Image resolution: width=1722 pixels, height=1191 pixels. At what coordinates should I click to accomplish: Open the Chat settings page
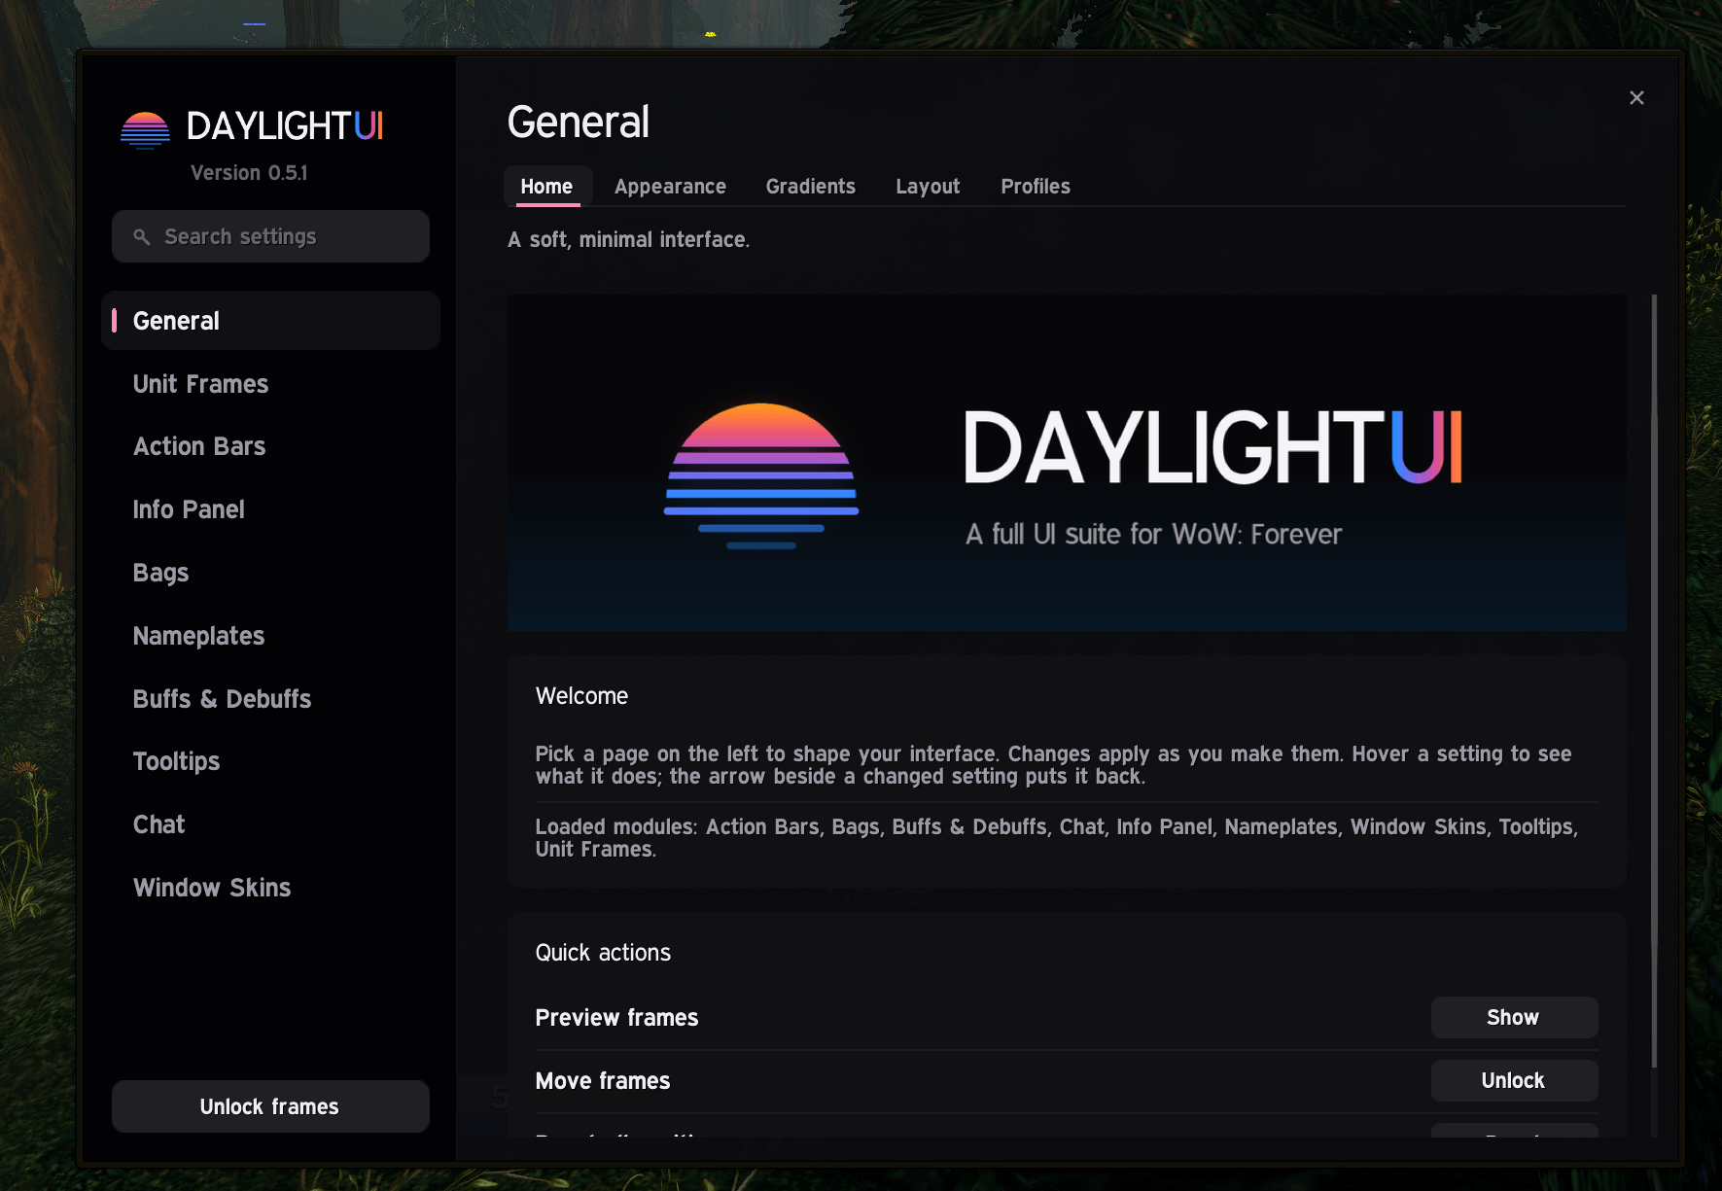click(158, 824)
